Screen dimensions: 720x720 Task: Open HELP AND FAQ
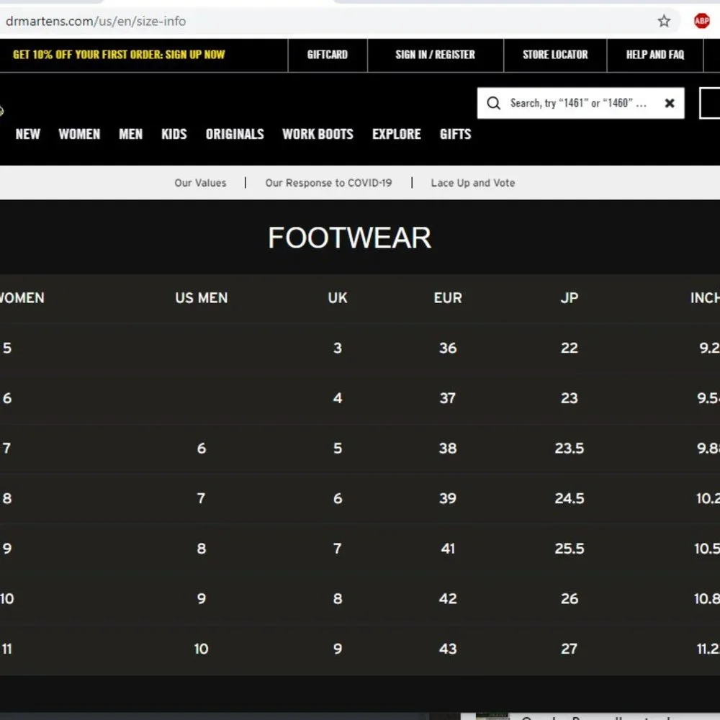pyautogui.click(x=654, y=55)
